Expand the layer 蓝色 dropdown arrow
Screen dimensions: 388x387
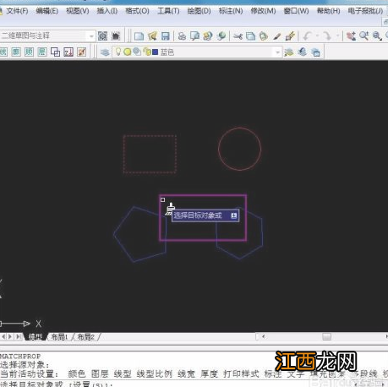(x=277, y=52)
